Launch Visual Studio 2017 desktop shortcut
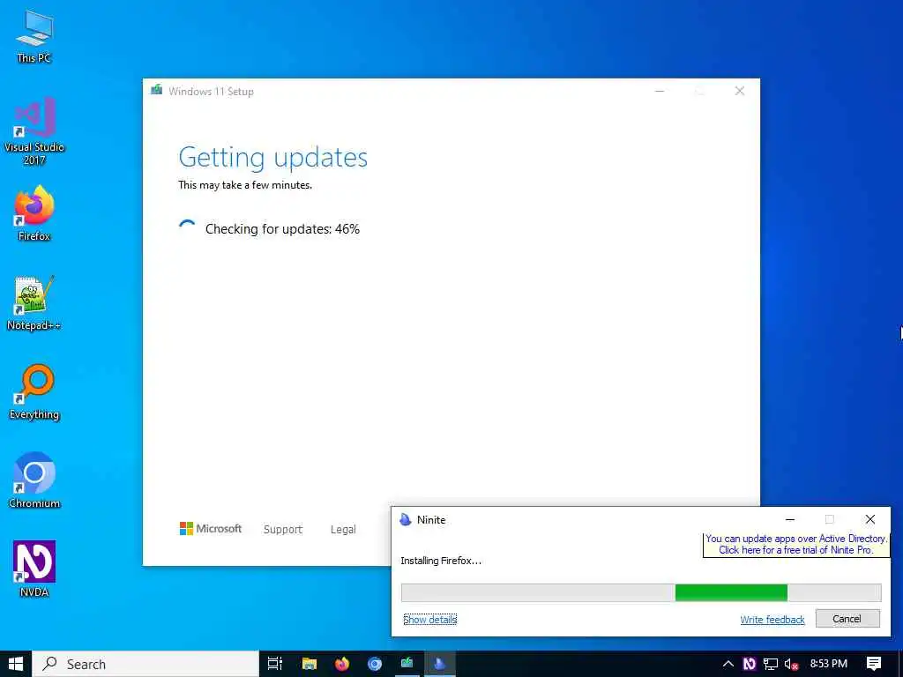The height and width of the screenshot is (677, 903). click(x=34, y=130)
